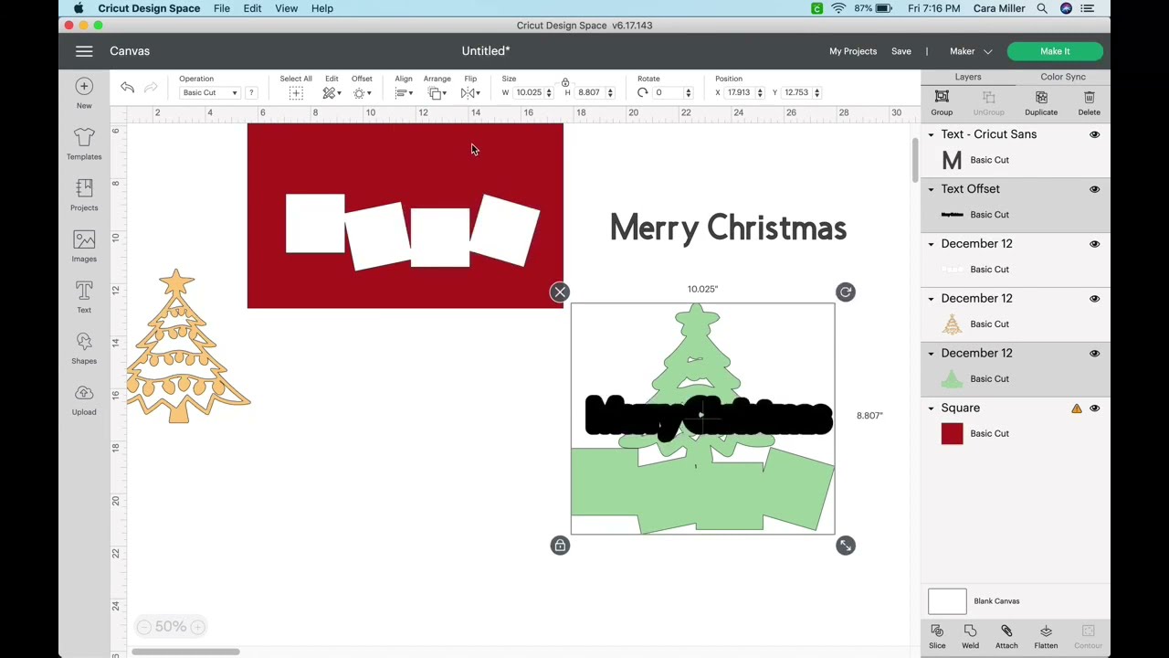
Task: Open the Upload panel
Action: click(84, 400)
